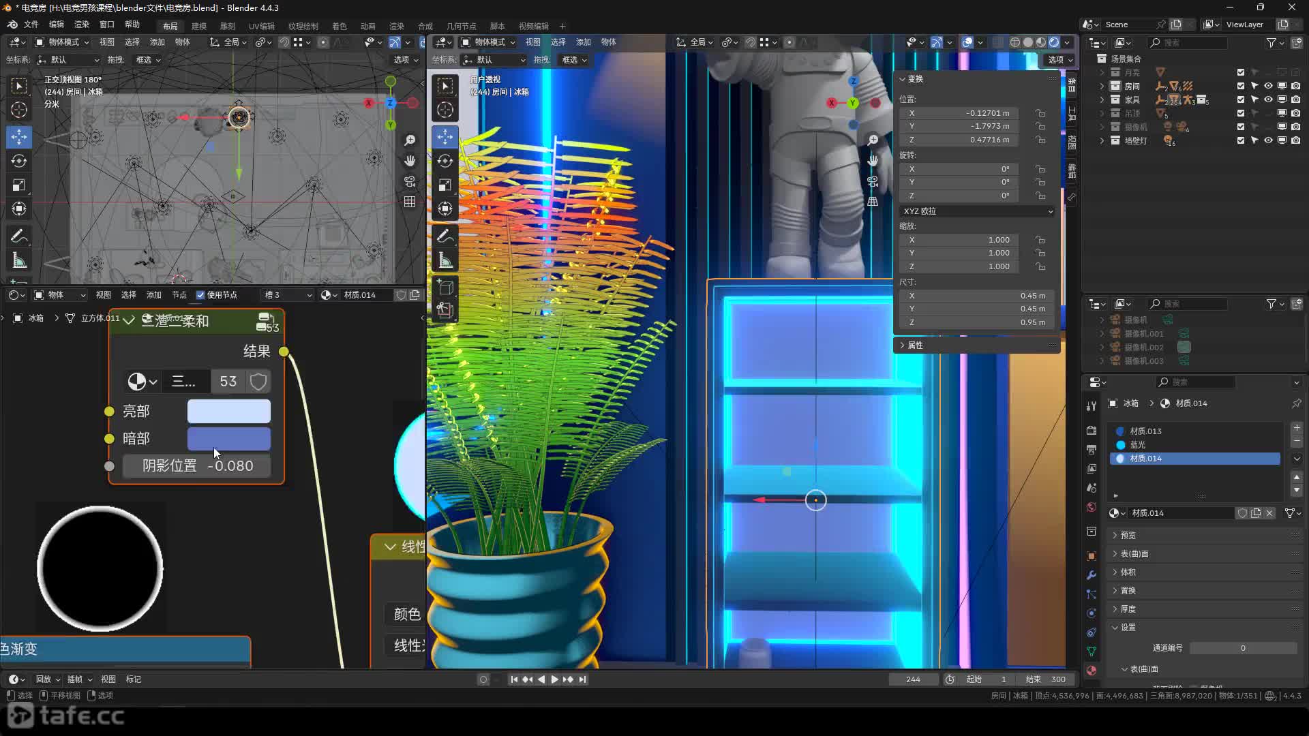Select the Measure tool in the main viewport
1309x736 pixels.
click(445, 260)
